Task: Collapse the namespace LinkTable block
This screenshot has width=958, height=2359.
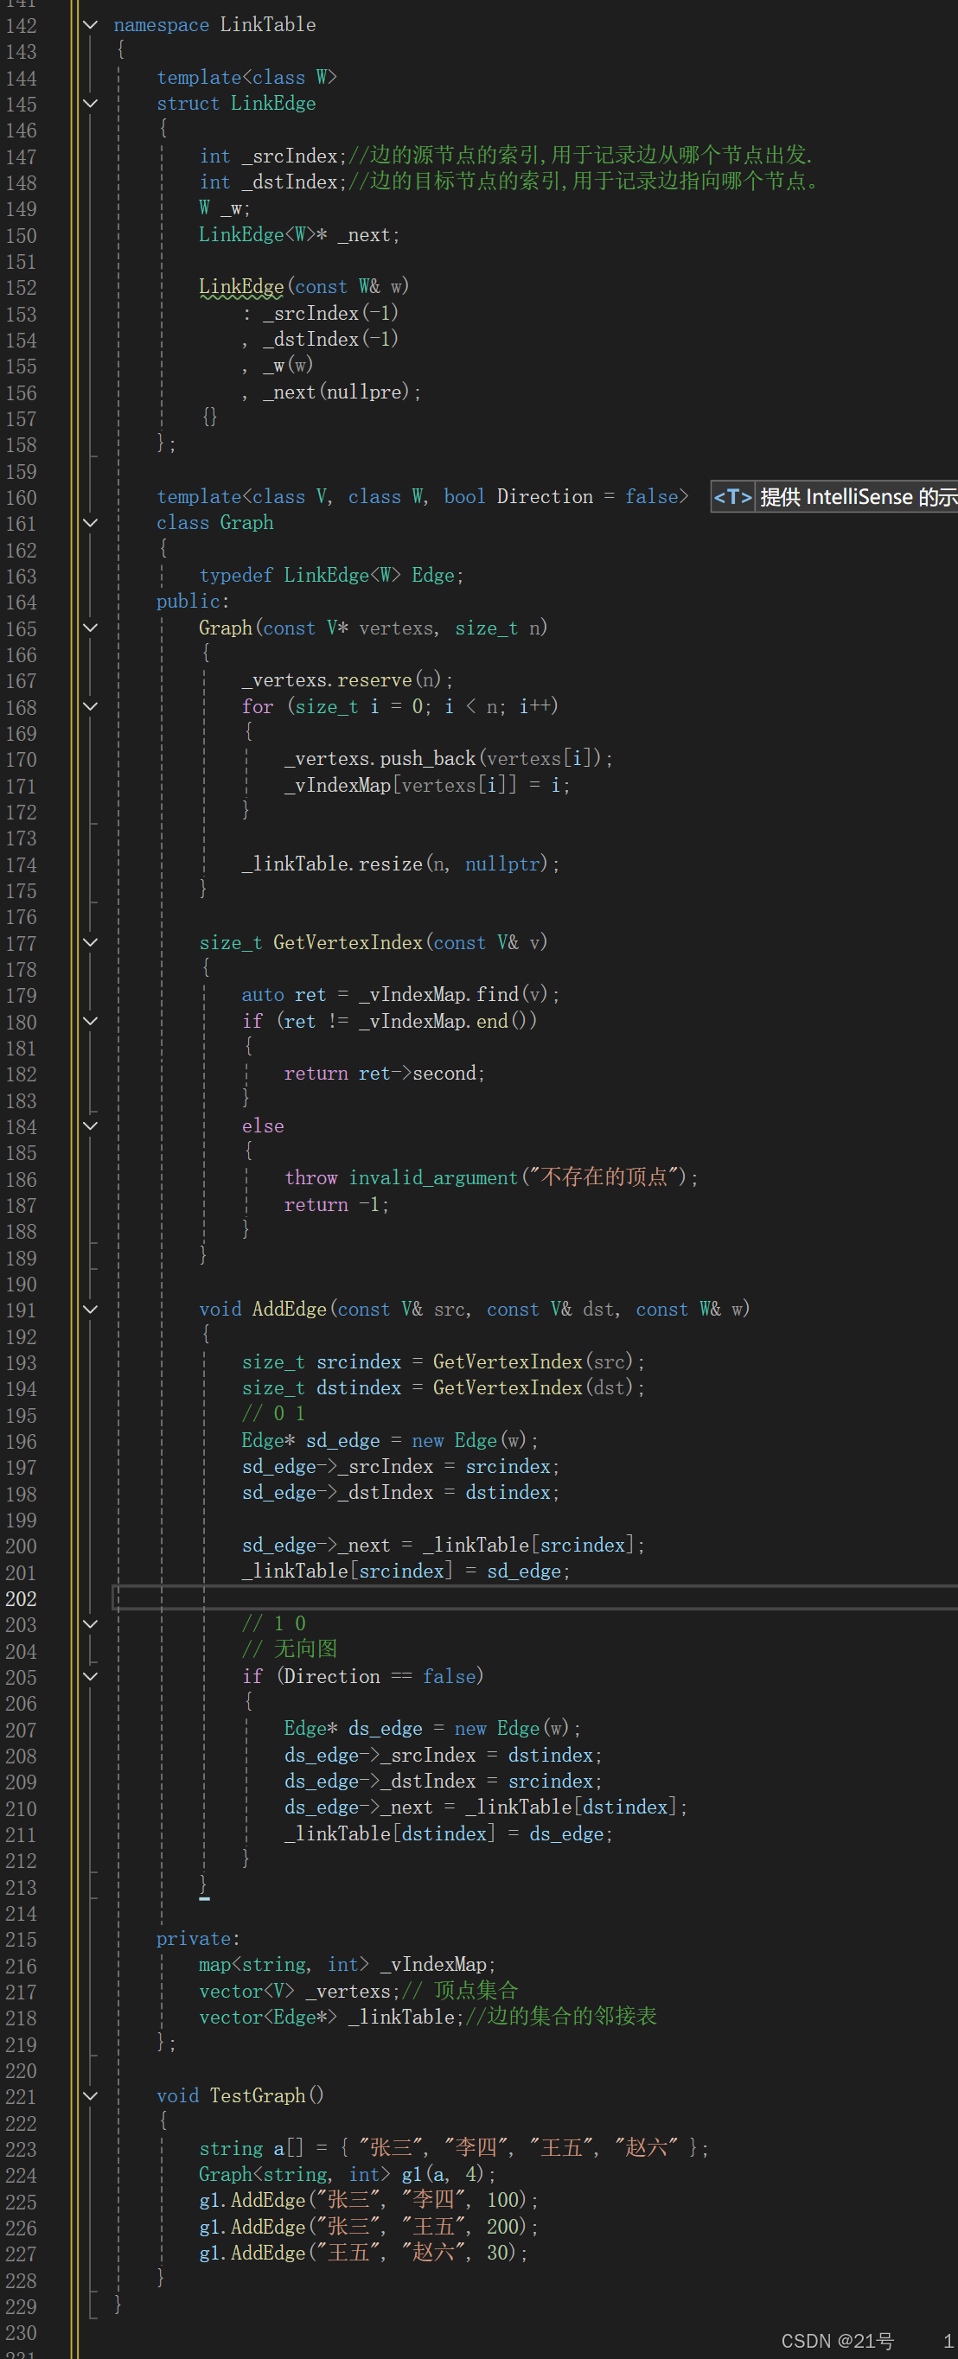Action: (x=91, y=25)
